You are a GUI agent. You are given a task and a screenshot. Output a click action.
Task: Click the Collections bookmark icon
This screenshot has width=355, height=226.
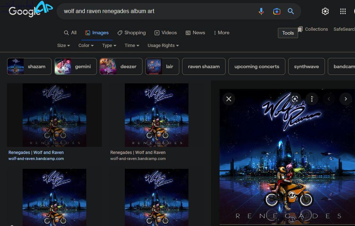click(301, 29)
